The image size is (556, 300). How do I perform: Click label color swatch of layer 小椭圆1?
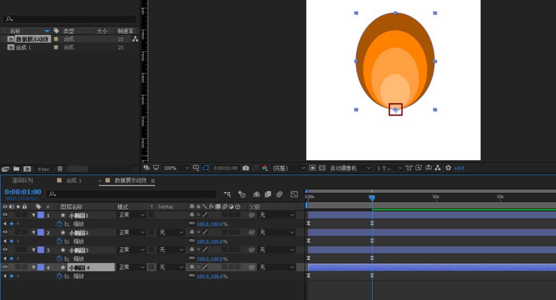[41, 215]
